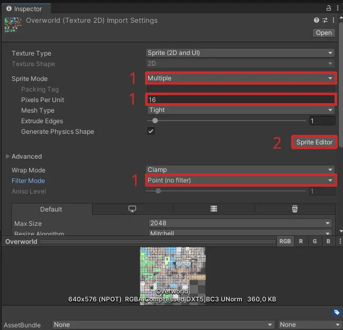Click the Aniso Level value field

pyautogui.click(x=322, y=191)
